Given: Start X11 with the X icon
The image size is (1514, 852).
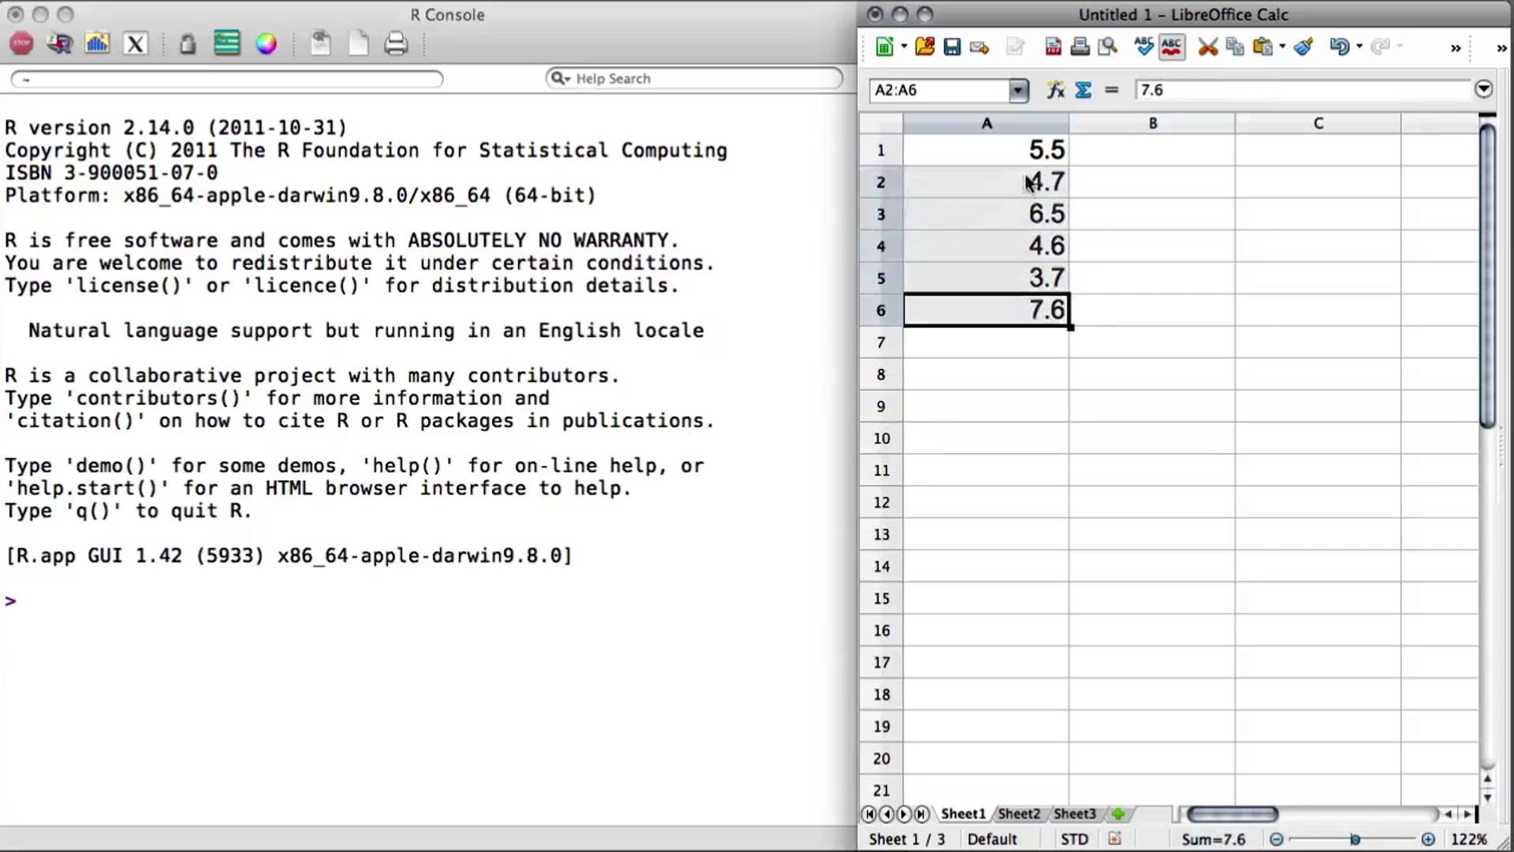Looking at the screenshot, I should pyautogui.click(x=136, y=43).
